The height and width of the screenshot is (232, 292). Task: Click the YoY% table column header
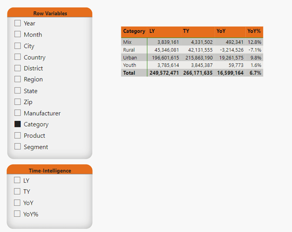click(254, 32)
